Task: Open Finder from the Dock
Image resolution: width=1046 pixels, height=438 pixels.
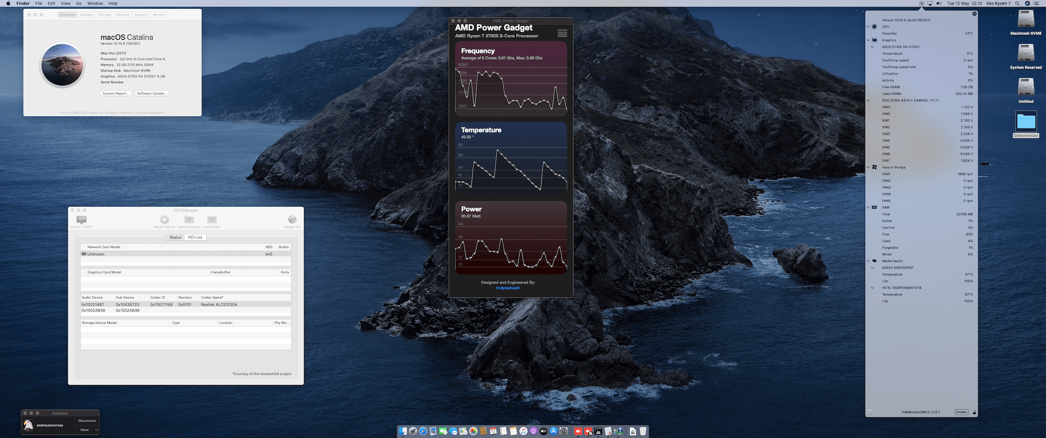Action: coord(403,431)
